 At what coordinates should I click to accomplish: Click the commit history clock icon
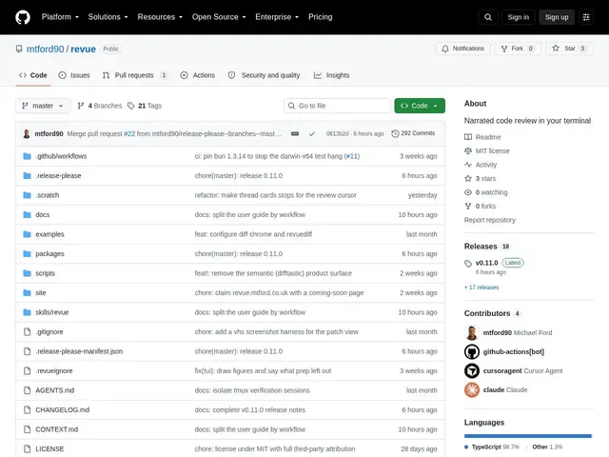(x=395, y=133)
